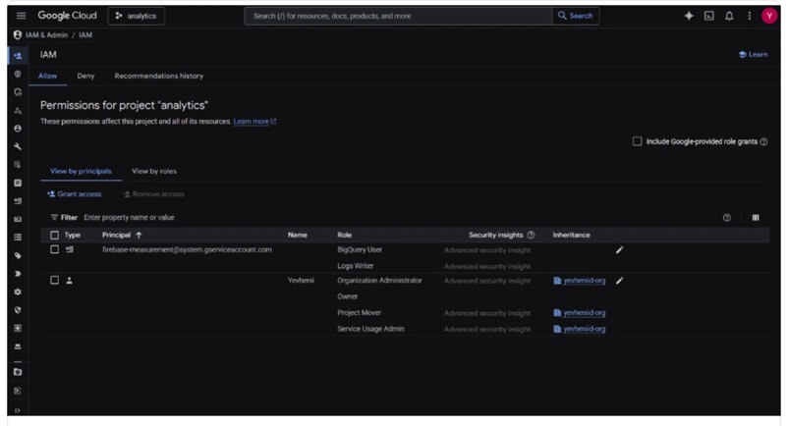The height and width of the screenshot is (426, 788).
Task: Expand the sidebar with bottom chevron
Action: click(x=18, y=410)
